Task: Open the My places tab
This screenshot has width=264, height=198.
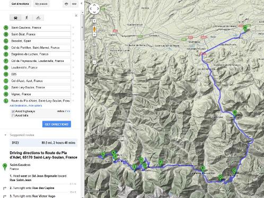Action: pyautogui.click(x=41, y=4)
